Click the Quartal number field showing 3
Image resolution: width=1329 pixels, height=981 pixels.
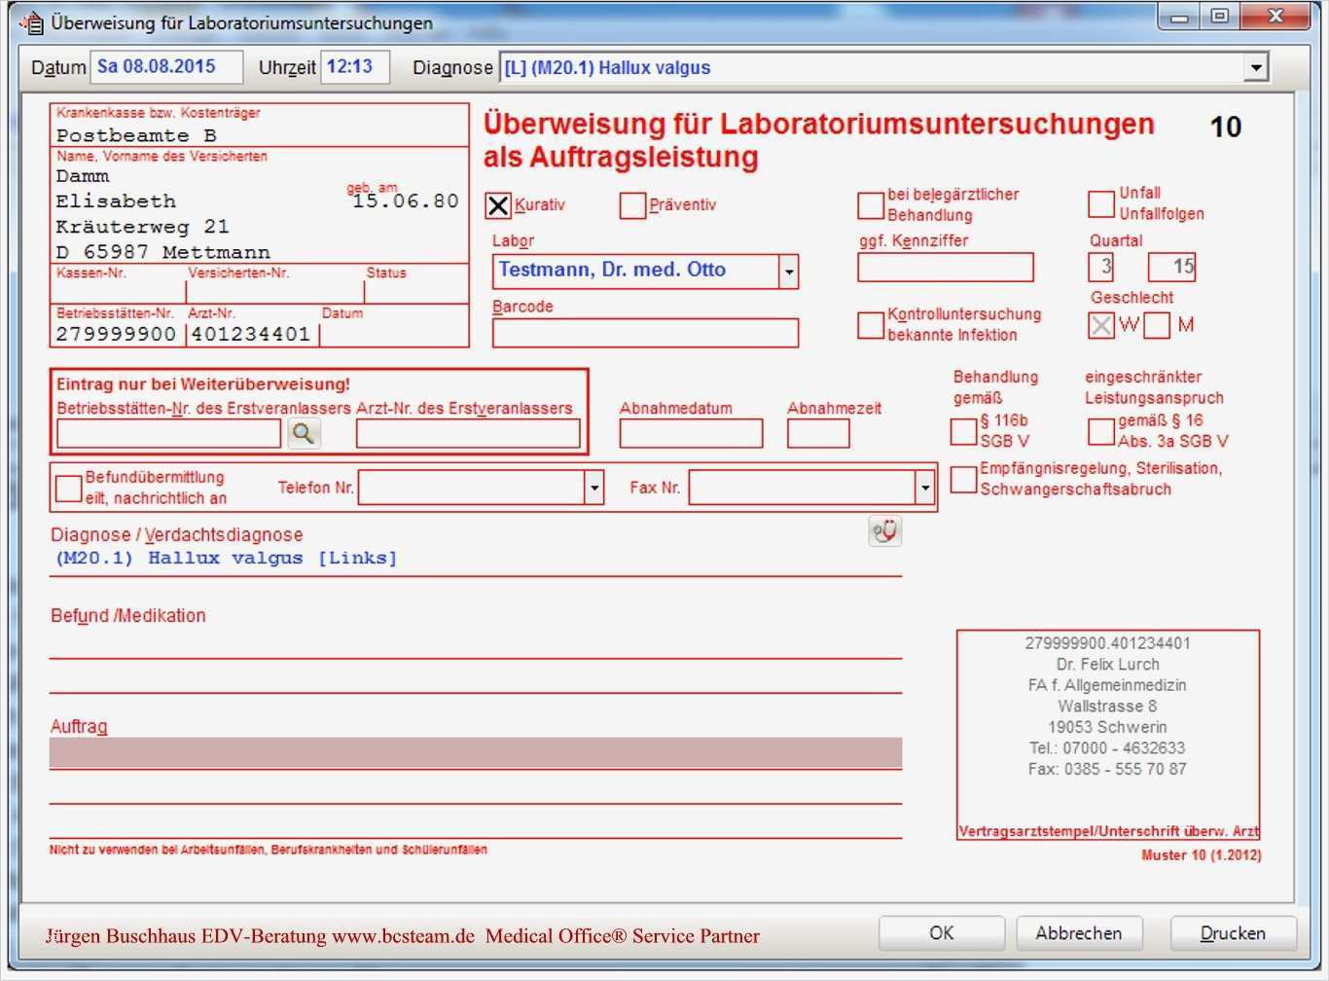pos(1101,267)
